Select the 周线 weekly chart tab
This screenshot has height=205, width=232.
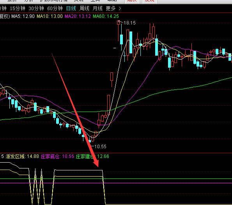[x=84, y=8]
